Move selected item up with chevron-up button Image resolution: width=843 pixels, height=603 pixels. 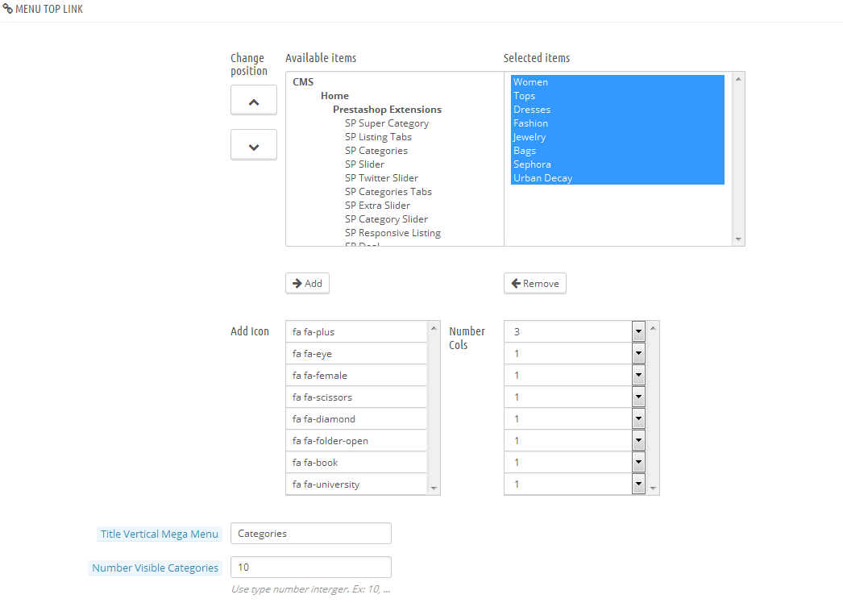(x=254, y=100)
